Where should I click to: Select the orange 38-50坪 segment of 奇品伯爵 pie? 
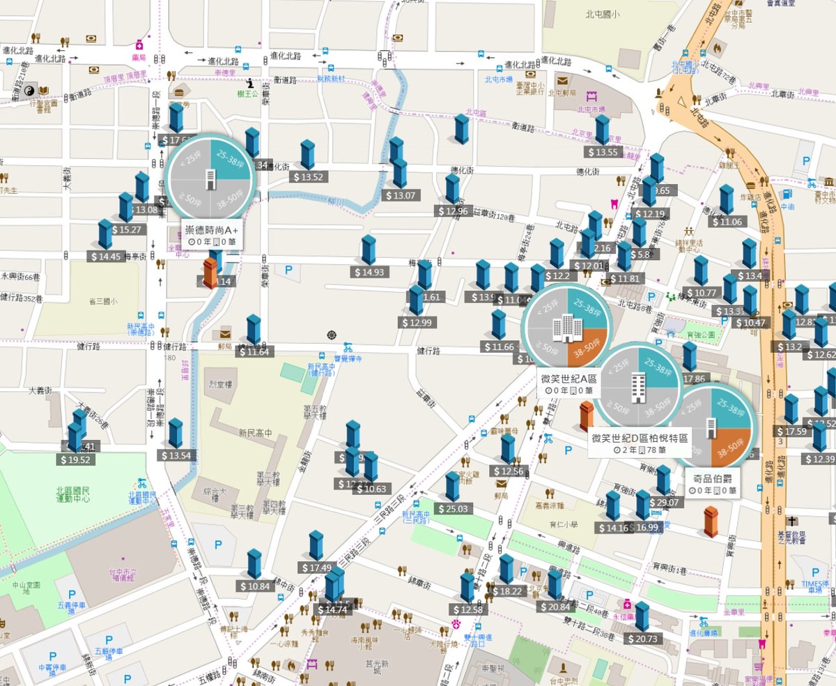coord(731,447)
